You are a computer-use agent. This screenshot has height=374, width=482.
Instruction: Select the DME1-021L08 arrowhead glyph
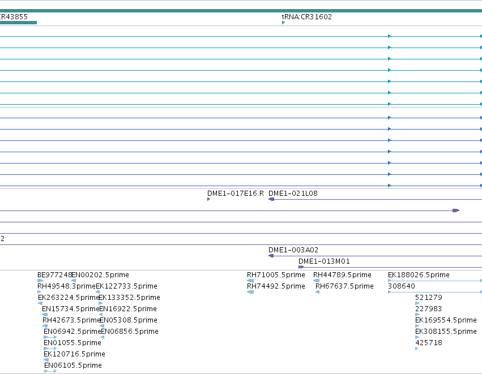click(271, 199)
